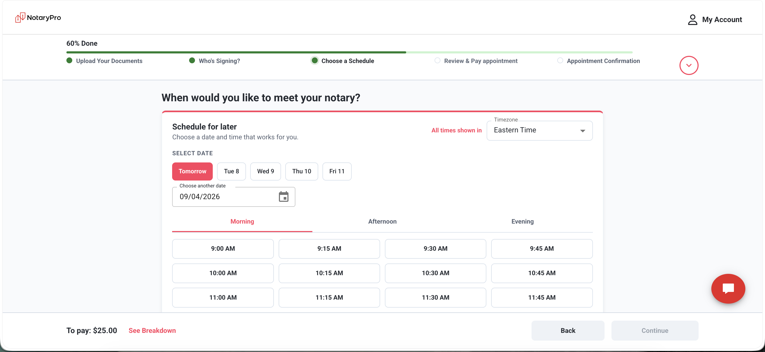Switch to the Evening tab
This screenshot has width=765, height=352.
522,221
